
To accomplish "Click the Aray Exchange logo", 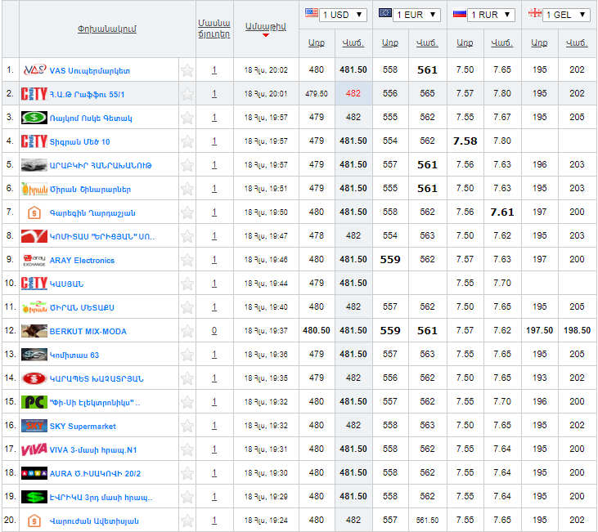I will (x=34, y=260).
